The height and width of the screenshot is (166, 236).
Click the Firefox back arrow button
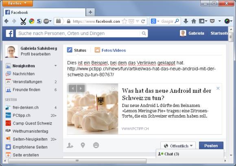coord(7,21)
